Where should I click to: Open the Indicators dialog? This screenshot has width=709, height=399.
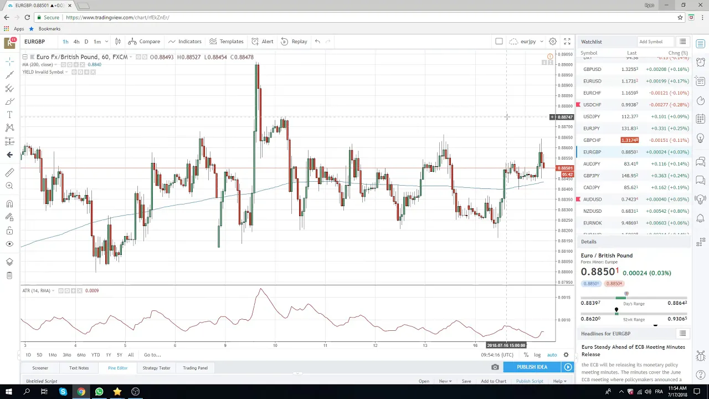point(185,42)
